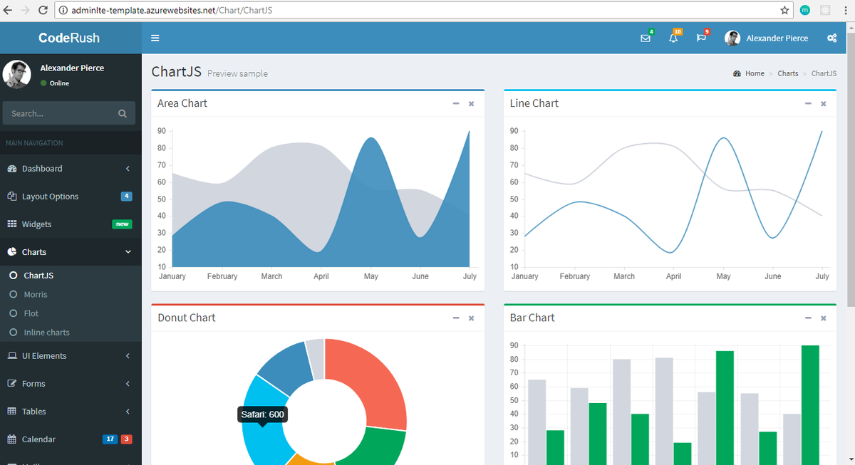Image resolution: width=855 pixels, height=465 pixels.
Task: Collapse the Area Chart box with minus toggle
Action: (456, 103)
